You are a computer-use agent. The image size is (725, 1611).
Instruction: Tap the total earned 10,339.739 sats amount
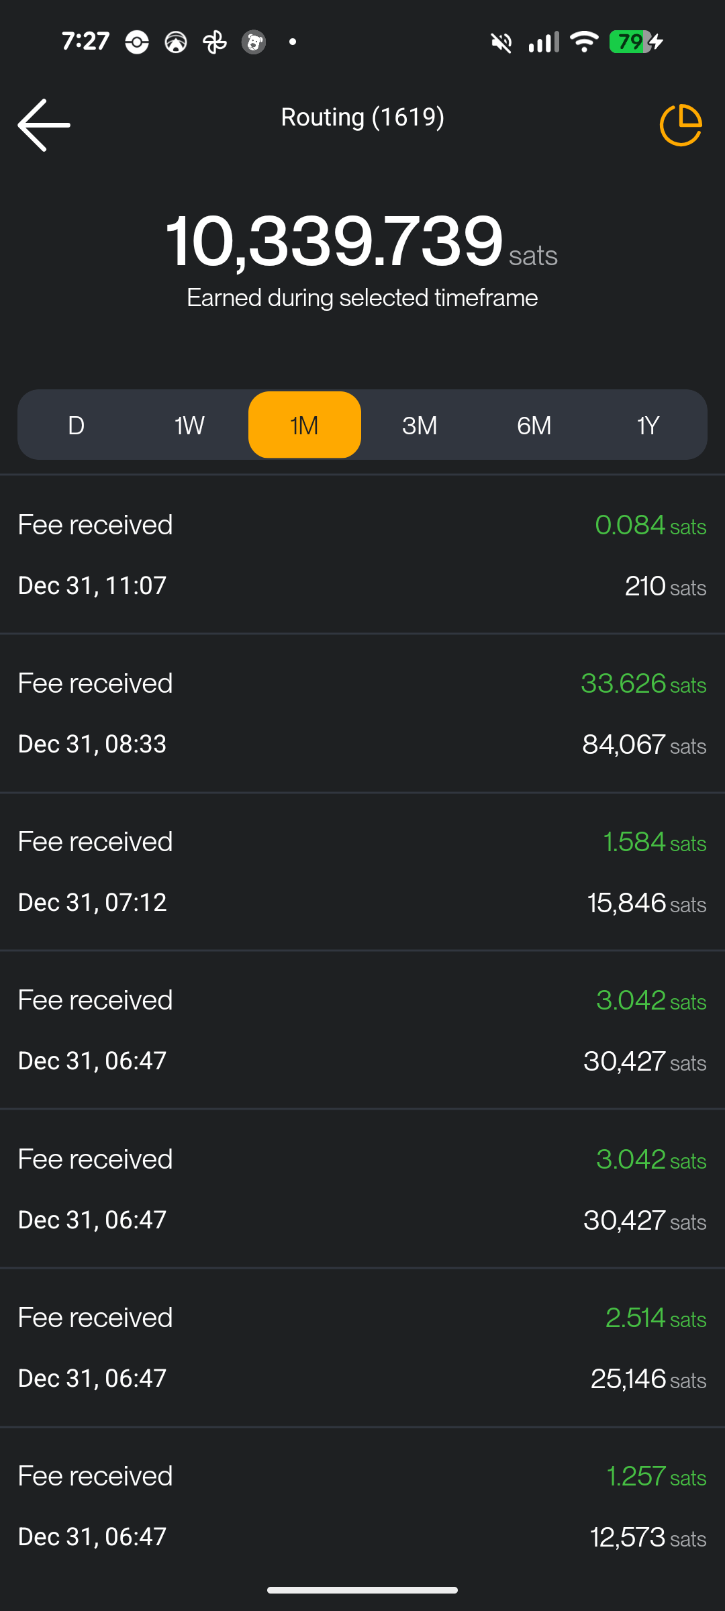coord(334,242)
